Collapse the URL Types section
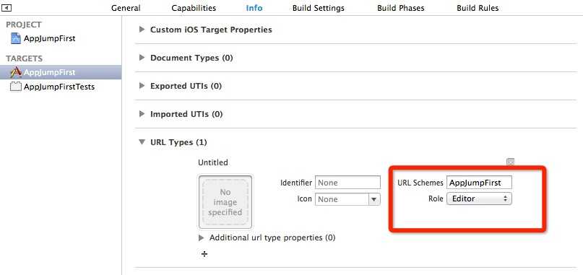Image resolution: width=583 pixels, height=275 pixels. point(142,142)
